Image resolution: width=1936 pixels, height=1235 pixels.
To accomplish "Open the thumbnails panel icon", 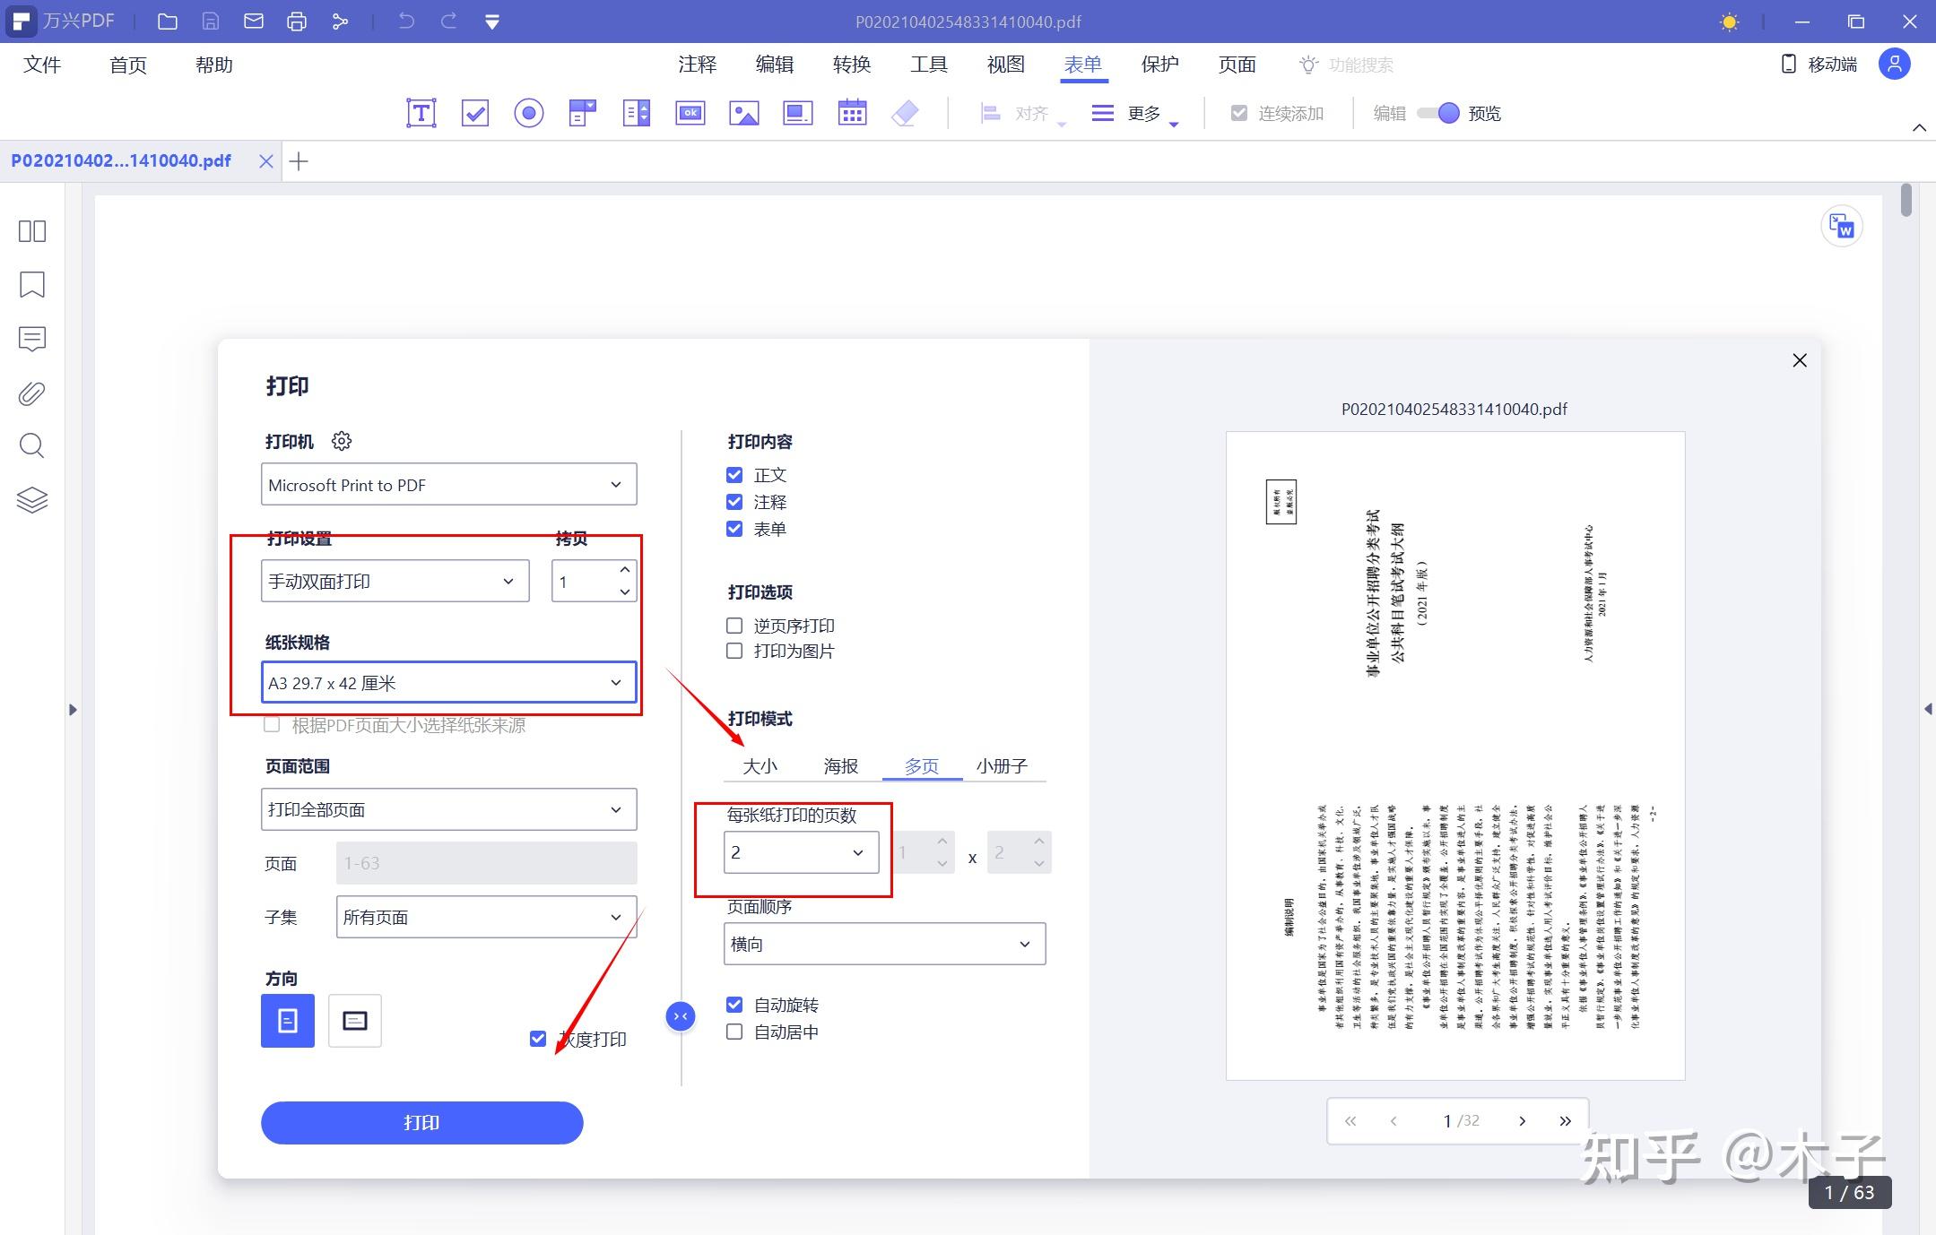I will pos(32,231).
